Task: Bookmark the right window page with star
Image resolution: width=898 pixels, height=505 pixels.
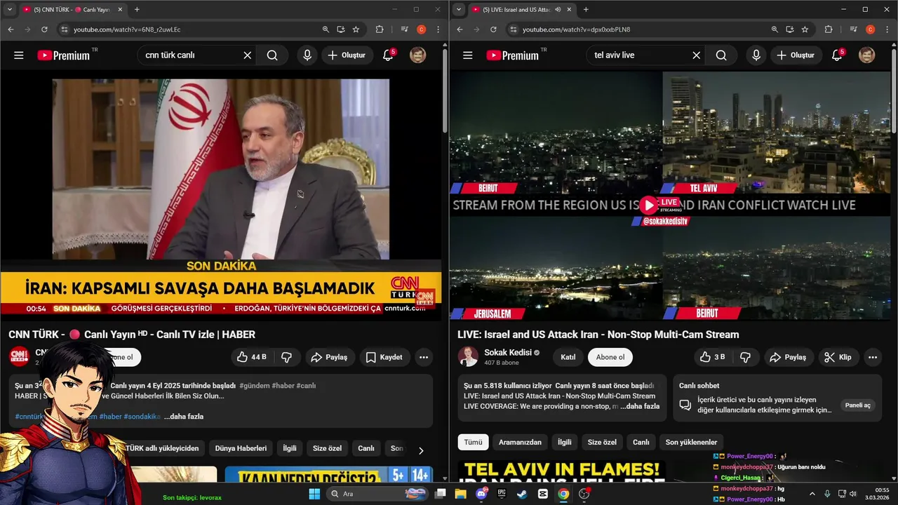Action: click(805, 29)
